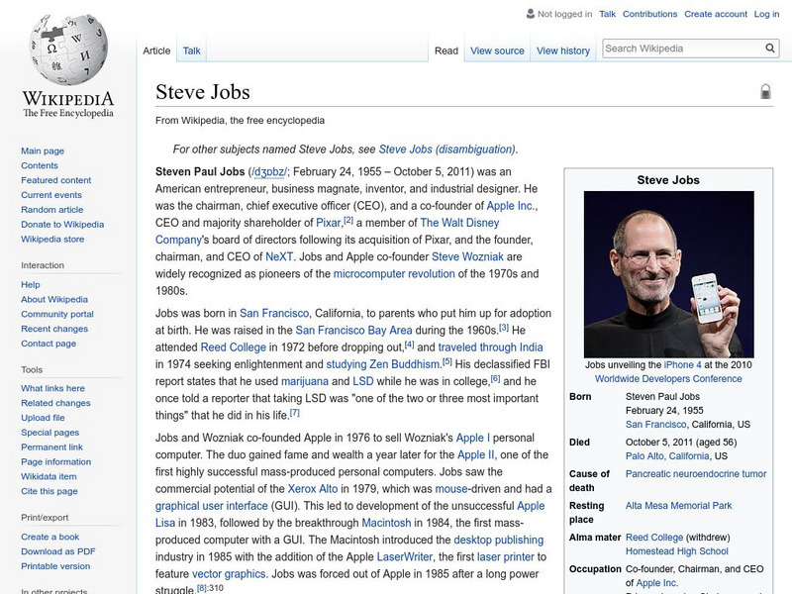The height and width of the screenshot is (594, 792).
Task: Open the Pixar article link
Action: (x=329, y=223)
